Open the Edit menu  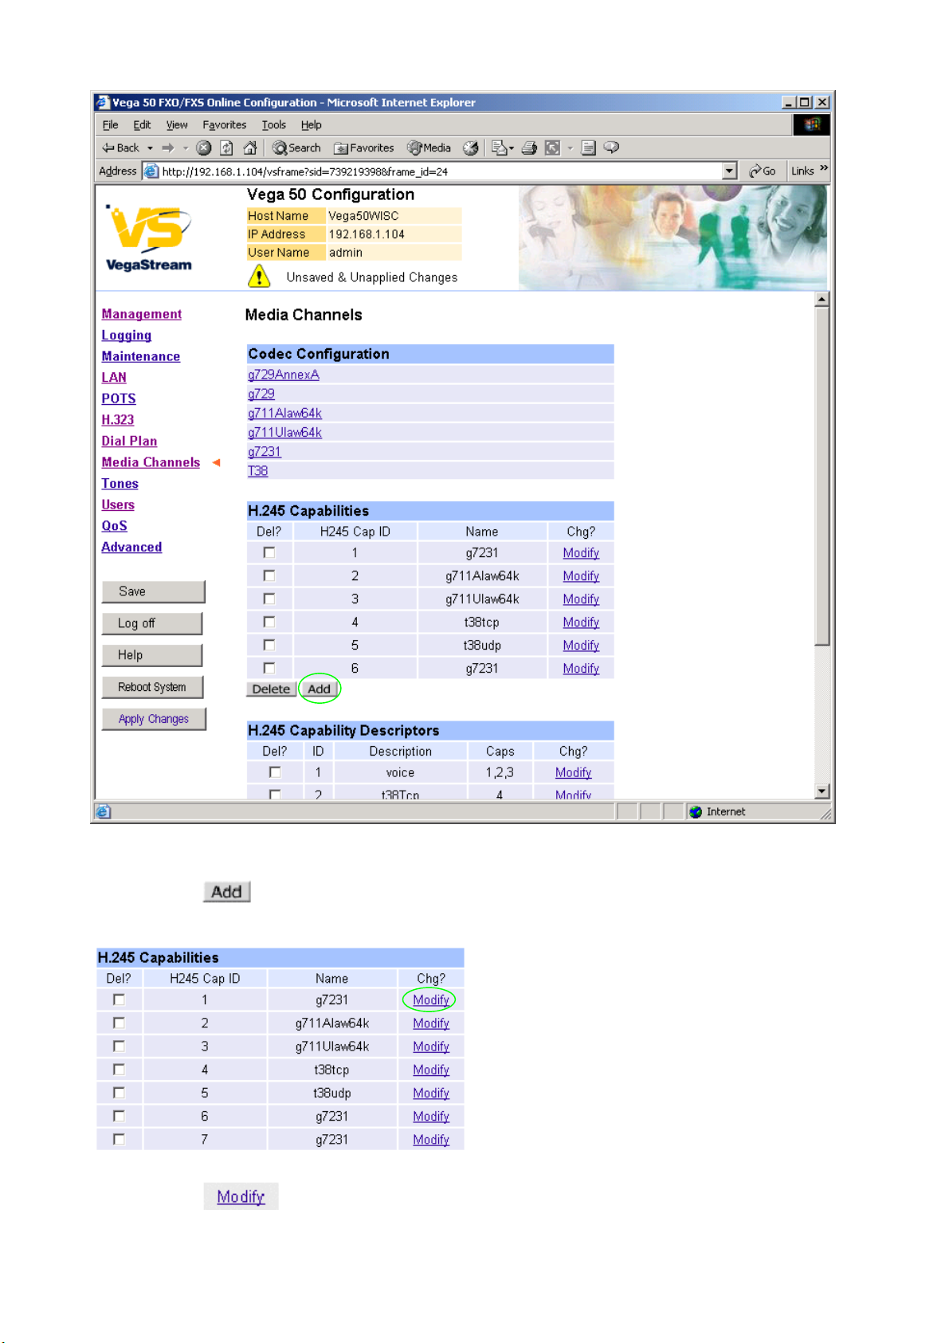(142, 125)
